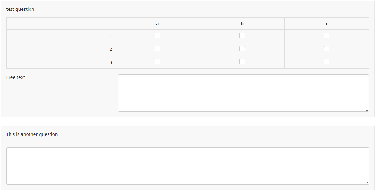This screenshot has width=377, height=192.
Task: Click row label 3
Action: [x=111, y=62]
